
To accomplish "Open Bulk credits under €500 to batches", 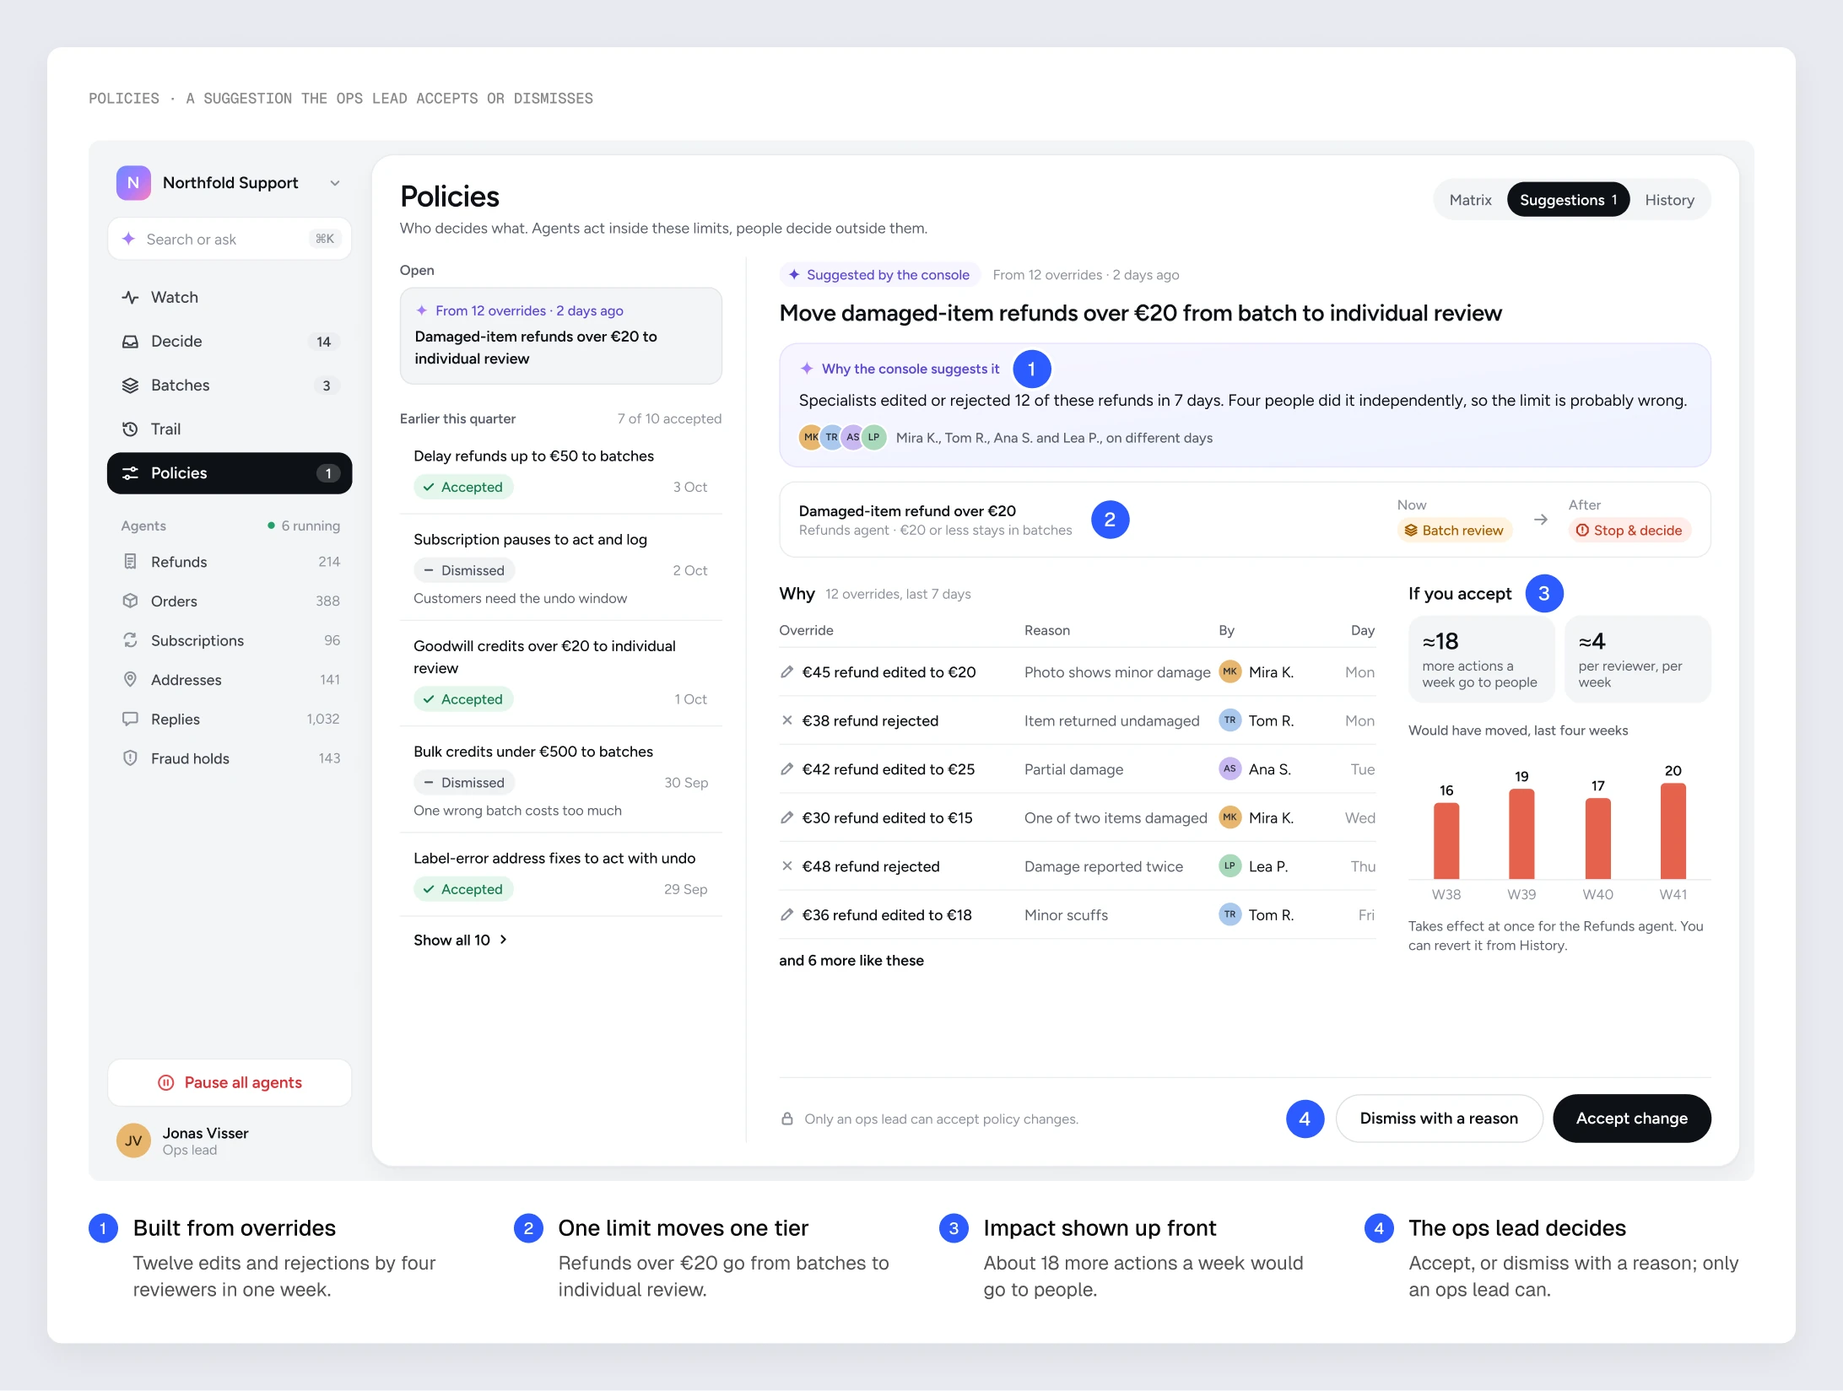I will [560, 780].
